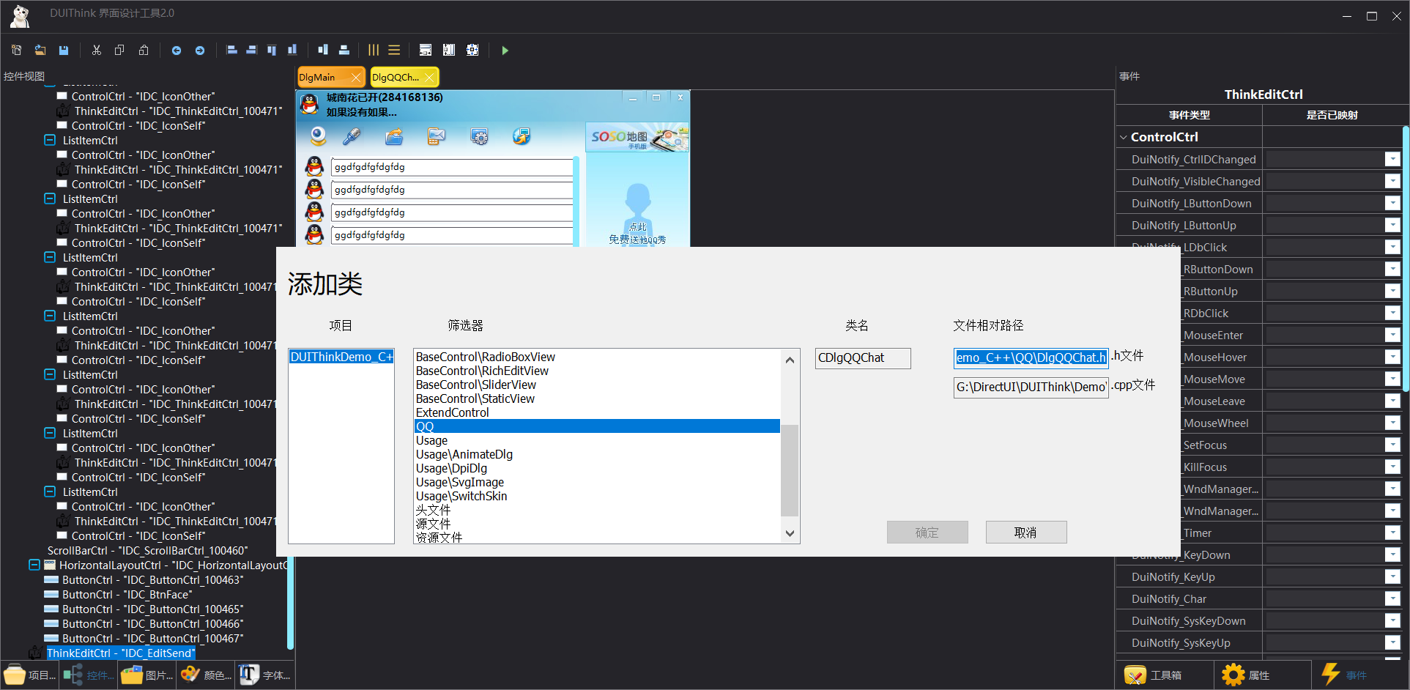Viewport: 1410px width, 690px height.
Task: Collapse the ControlCtrl events group
Action: [1124, 137]
